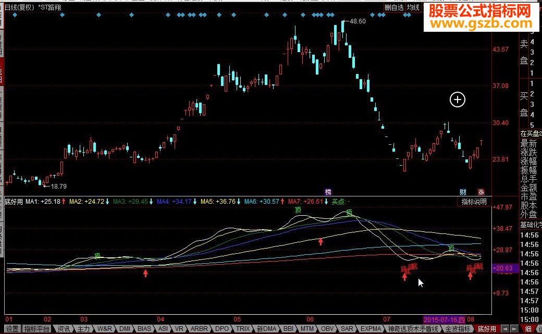Select the 新DMA indicator tab

(266, 328)
